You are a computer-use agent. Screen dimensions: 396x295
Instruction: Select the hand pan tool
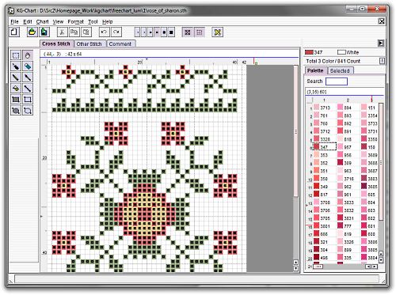pos(28,55)
